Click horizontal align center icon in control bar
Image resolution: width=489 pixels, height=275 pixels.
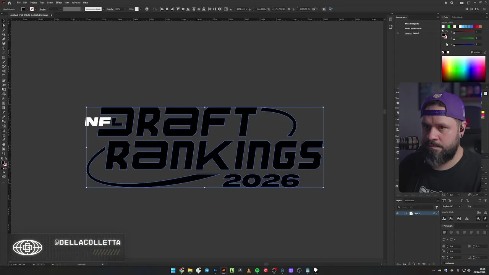click(x=167, y=9)
